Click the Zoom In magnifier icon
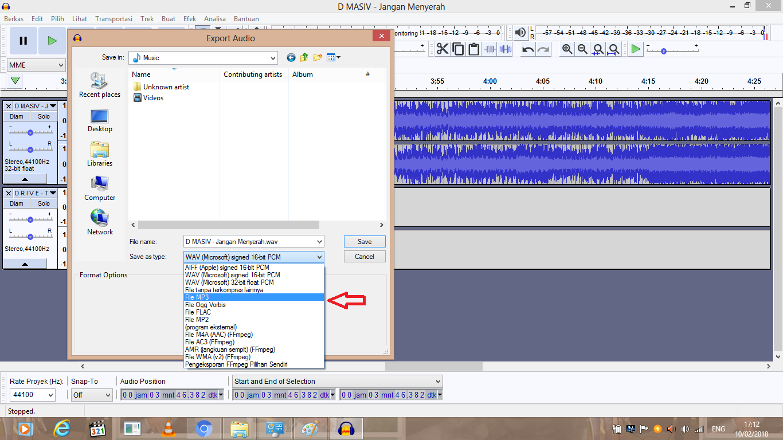The height and width of the screenshot is (440, 783). (x=567, y=49)
